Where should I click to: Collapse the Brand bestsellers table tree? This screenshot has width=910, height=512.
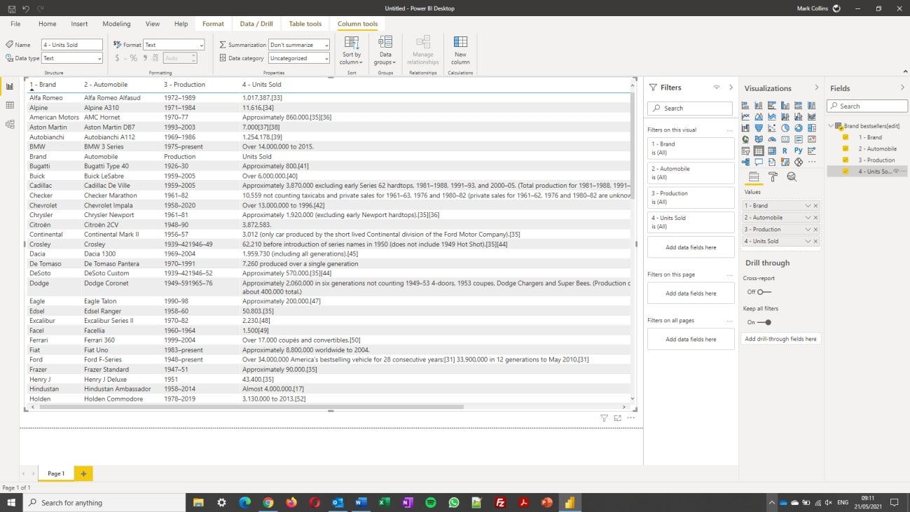(831, 126)
